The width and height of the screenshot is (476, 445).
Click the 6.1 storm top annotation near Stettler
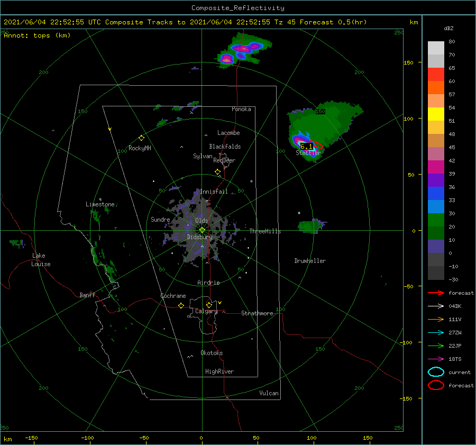306,147
